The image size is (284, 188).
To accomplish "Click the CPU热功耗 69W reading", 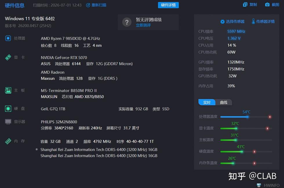I will pos(217,52).
